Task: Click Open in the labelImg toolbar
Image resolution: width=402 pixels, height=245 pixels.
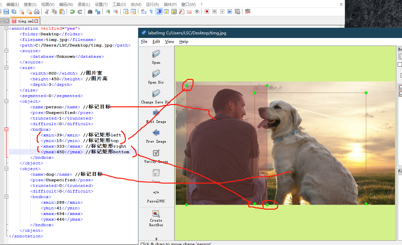Action: 156,57
